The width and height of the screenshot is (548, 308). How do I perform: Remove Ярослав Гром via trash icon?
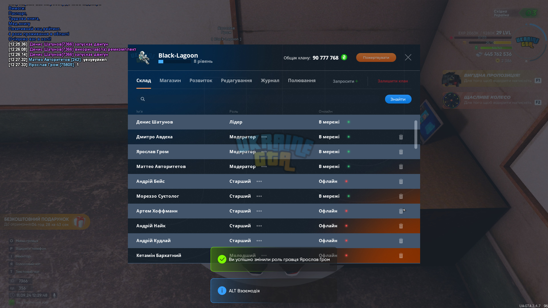pyautogui.click(x=401, y=152)
